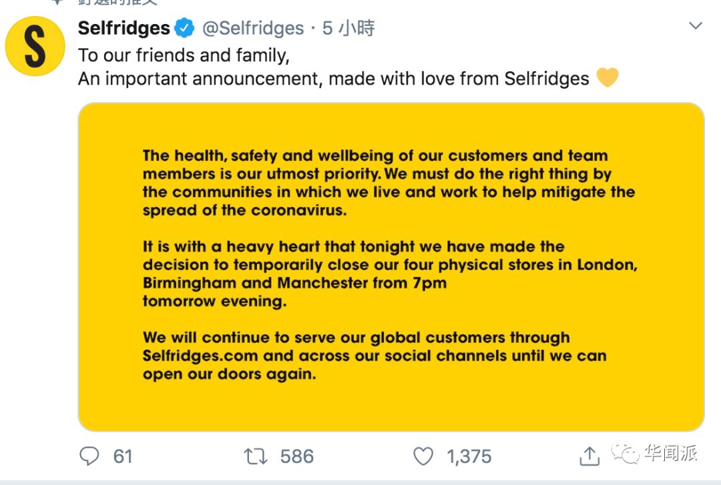Click the 1,375 likes count
Screen dimensions: 721x485
coord(469,456)
